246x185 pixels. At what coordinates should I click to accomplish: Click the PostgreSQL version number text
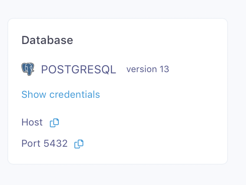coord(164,69)
